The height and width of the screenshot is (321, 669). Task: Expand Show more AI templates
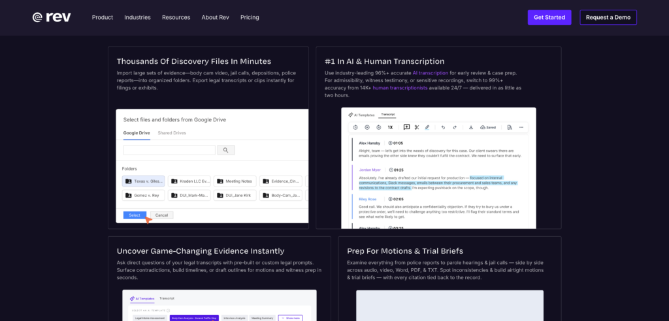tap(290, 318)
